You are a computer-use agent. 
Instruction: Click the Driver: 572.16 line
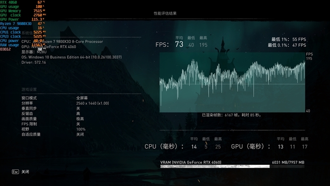34,62
